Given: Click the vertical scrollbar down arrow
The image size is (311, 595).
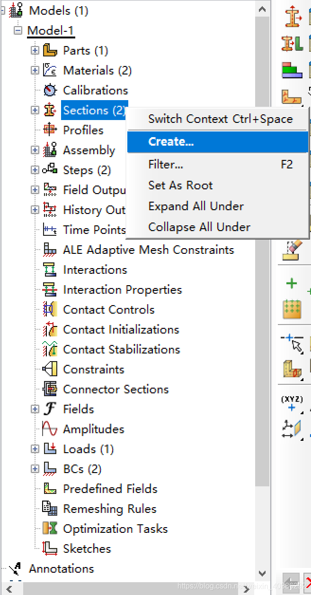Looking at the screenshot, I should pos(262,573).
